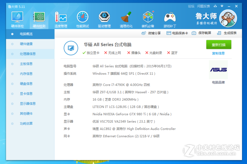Share via 微博分享 icon
Viewport: 247px width, 164px height.
click(x=144, y=33)
